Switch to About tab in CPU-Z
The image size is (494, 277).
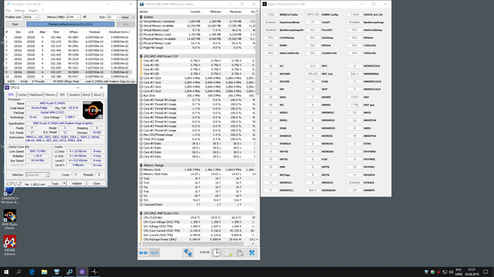[97, 94]
